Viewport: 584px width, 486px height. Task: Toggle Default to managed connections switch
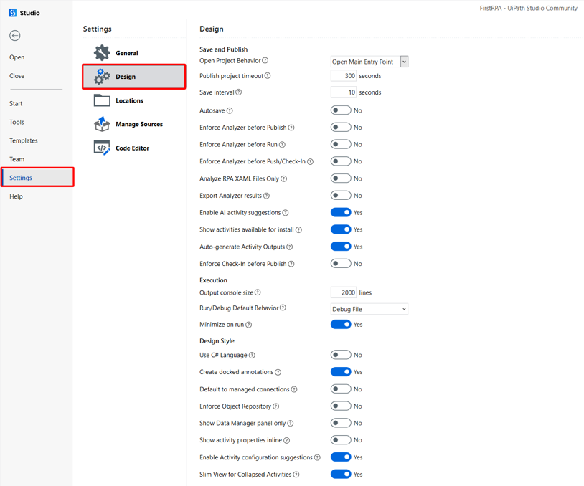click(x=341, y=389)
